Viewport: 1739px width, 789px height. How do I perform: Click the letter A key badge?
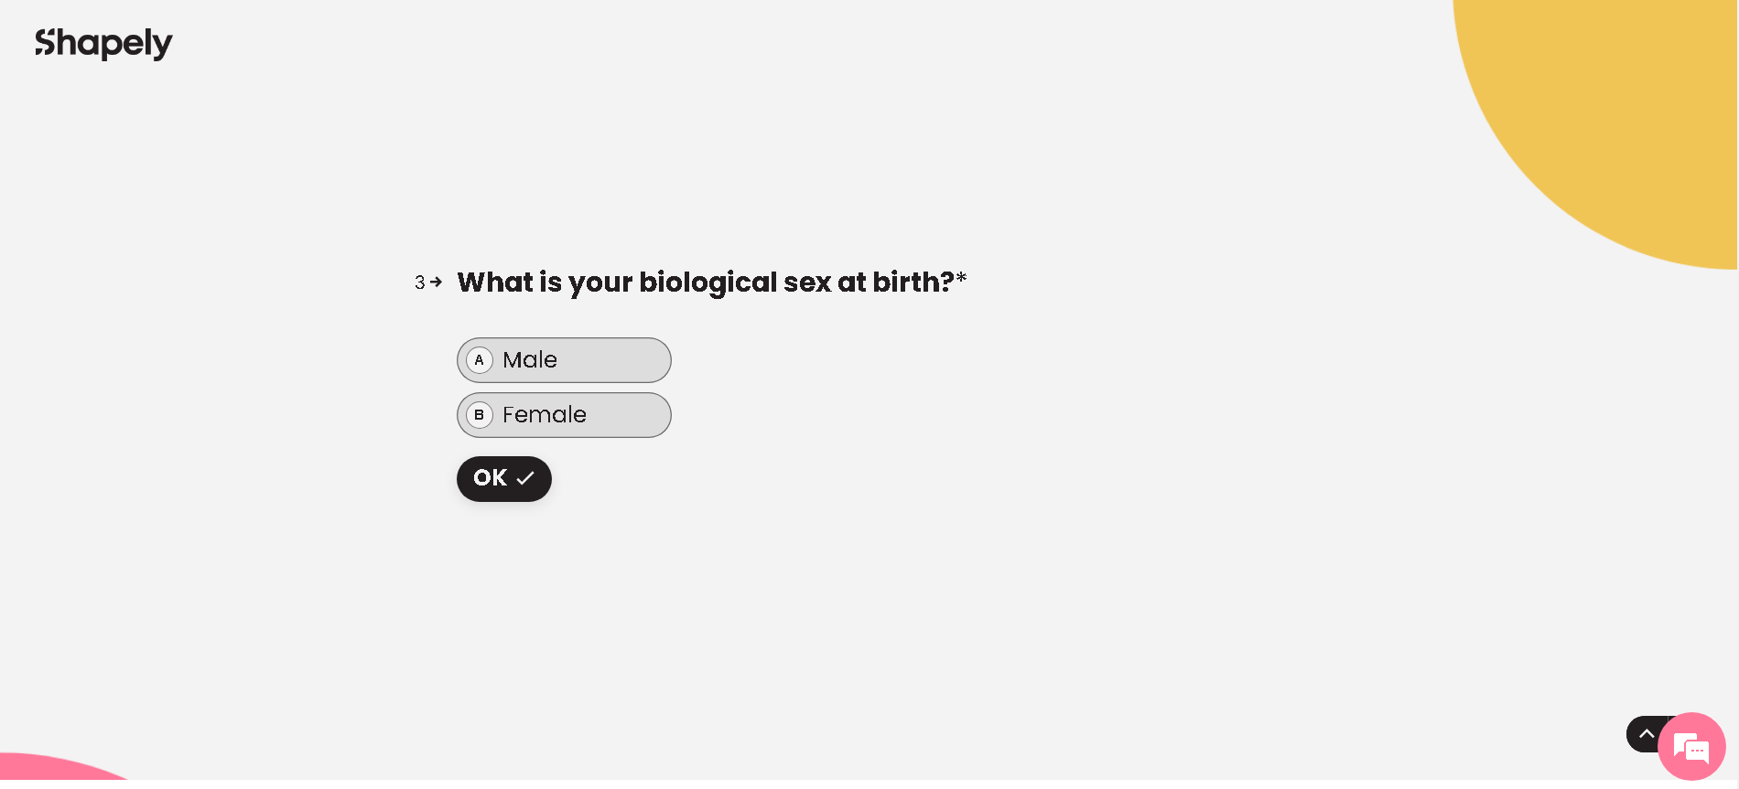click(x=479, y=360)
